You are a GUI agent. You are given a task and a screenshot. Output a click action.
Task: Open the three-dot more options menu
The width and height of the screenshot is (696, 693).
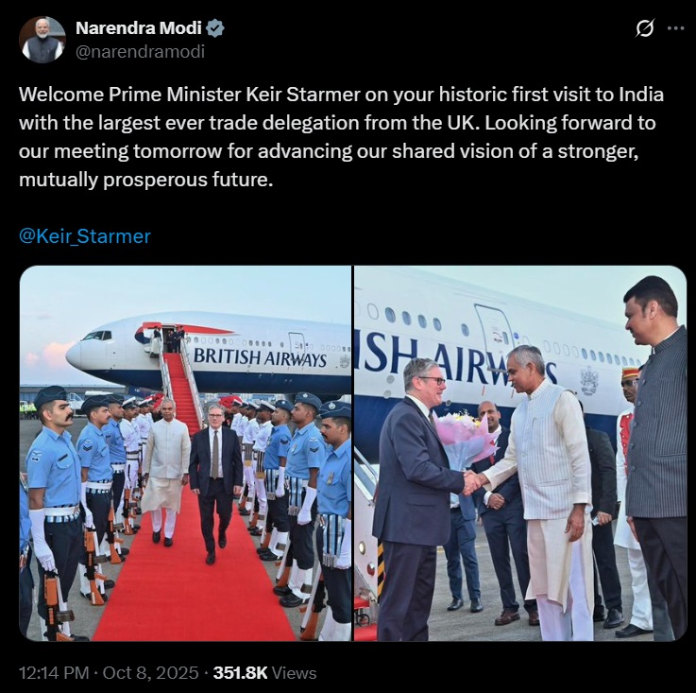tap(675, 28)
